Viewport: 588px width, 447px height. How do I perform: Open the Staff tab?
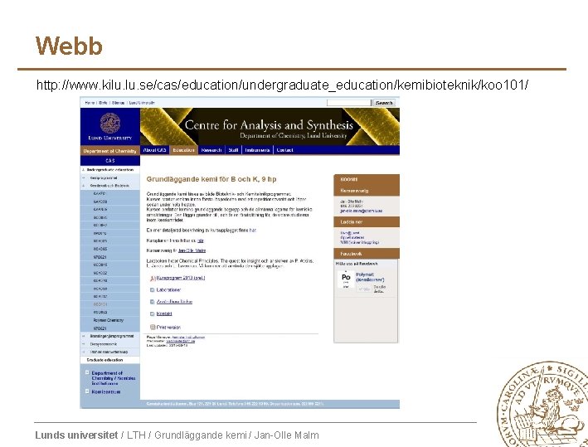233,150
